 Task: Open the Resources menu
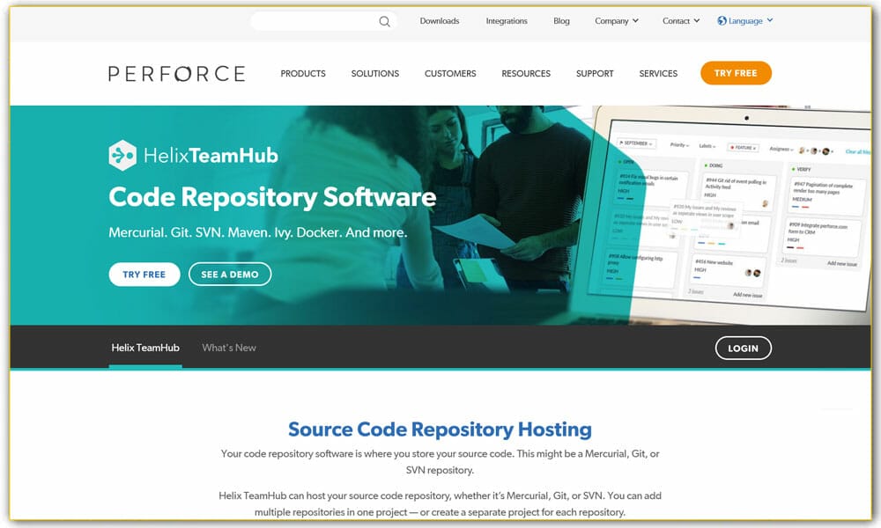pyautogui.click(x=526, y=74)
